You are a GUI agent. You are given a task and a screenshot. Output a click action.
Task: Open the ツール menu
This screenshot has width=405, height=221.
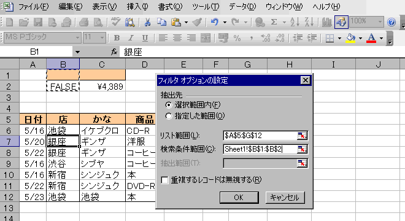(x=206, y=7)
